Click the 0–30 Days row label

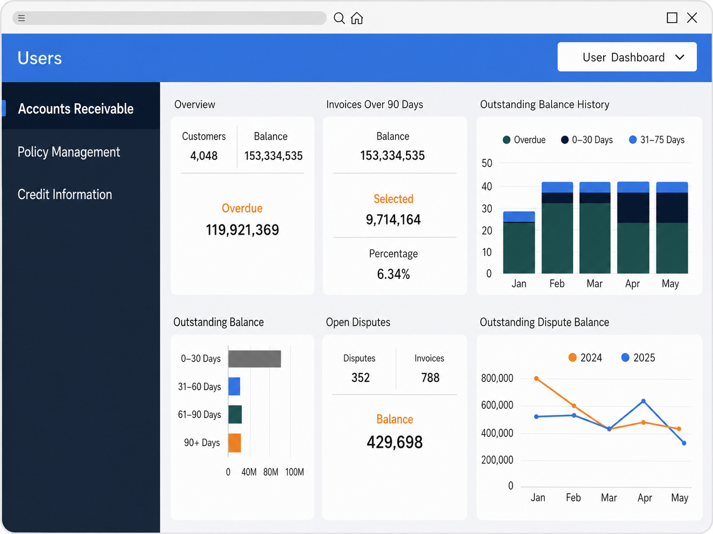201,359
